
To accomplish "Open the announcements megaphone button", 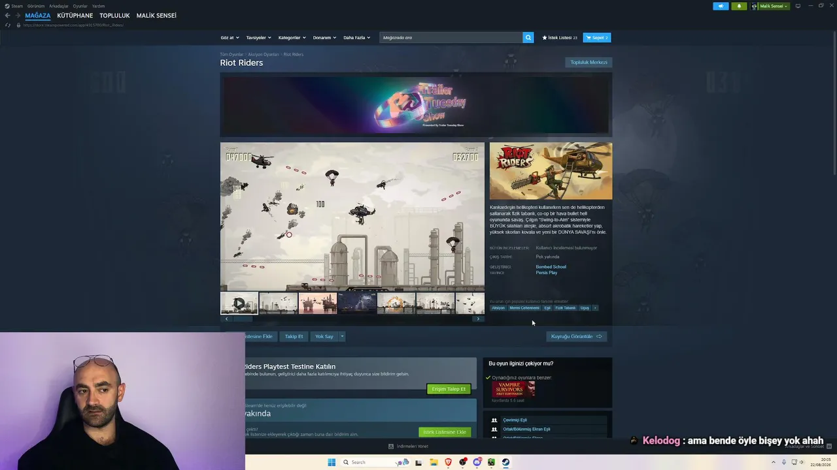I will [x=721, y=6].
